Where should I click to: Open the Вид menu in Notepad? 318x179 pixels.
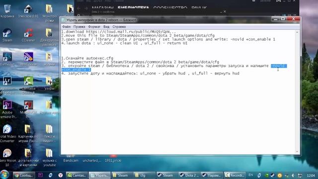point(106,26)
